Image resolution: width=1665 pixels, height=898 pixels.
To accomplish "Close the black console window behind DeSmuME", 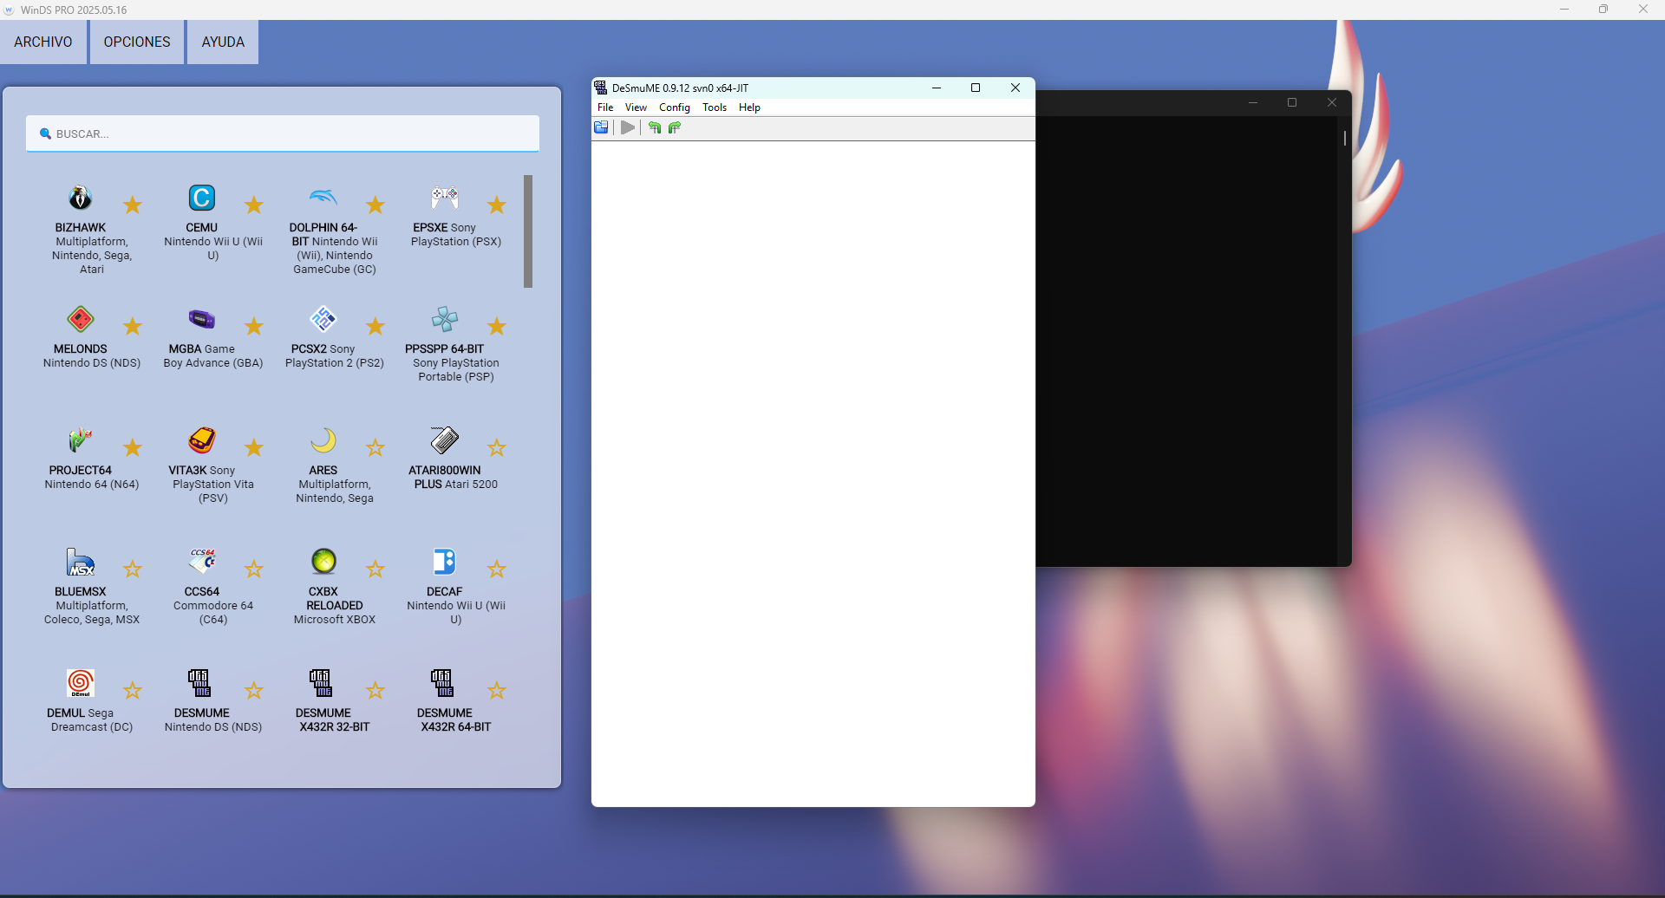I will (x=1332, y=102).
